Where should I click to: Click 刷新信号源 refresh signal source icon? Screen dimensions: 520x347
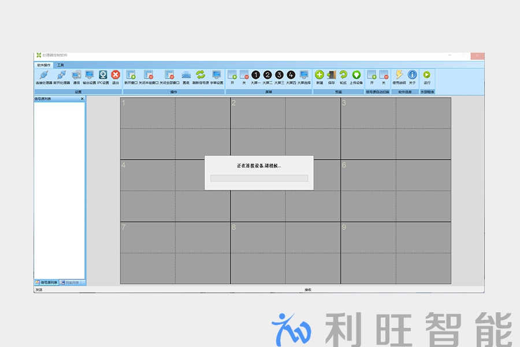200,75
